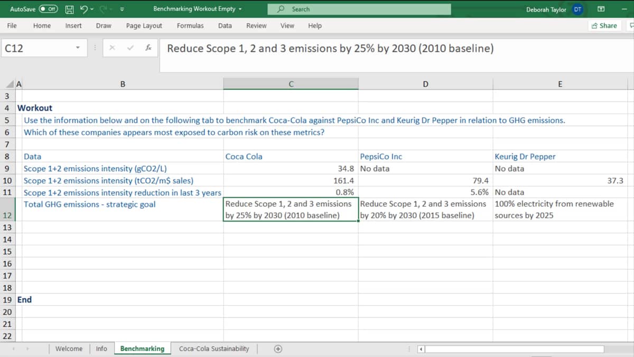
Task: Switch to the Home ribbon tab
Action: 42,25
